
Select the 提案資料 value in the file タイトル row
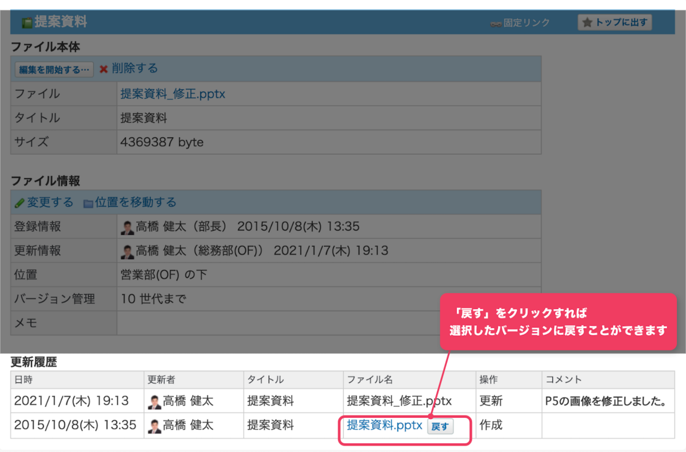pyautogui.click(x=143, y=118)
